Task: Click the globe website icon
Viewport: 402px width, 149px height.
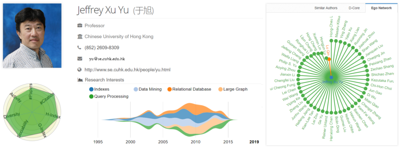Action: pyautogui.click(x=80, y=70)
